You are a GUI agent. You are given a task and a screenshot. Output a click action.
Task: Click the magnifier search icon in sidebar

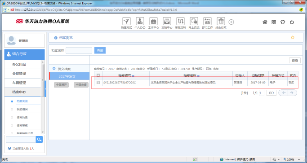pyautogui.click(x=39, y=140)
